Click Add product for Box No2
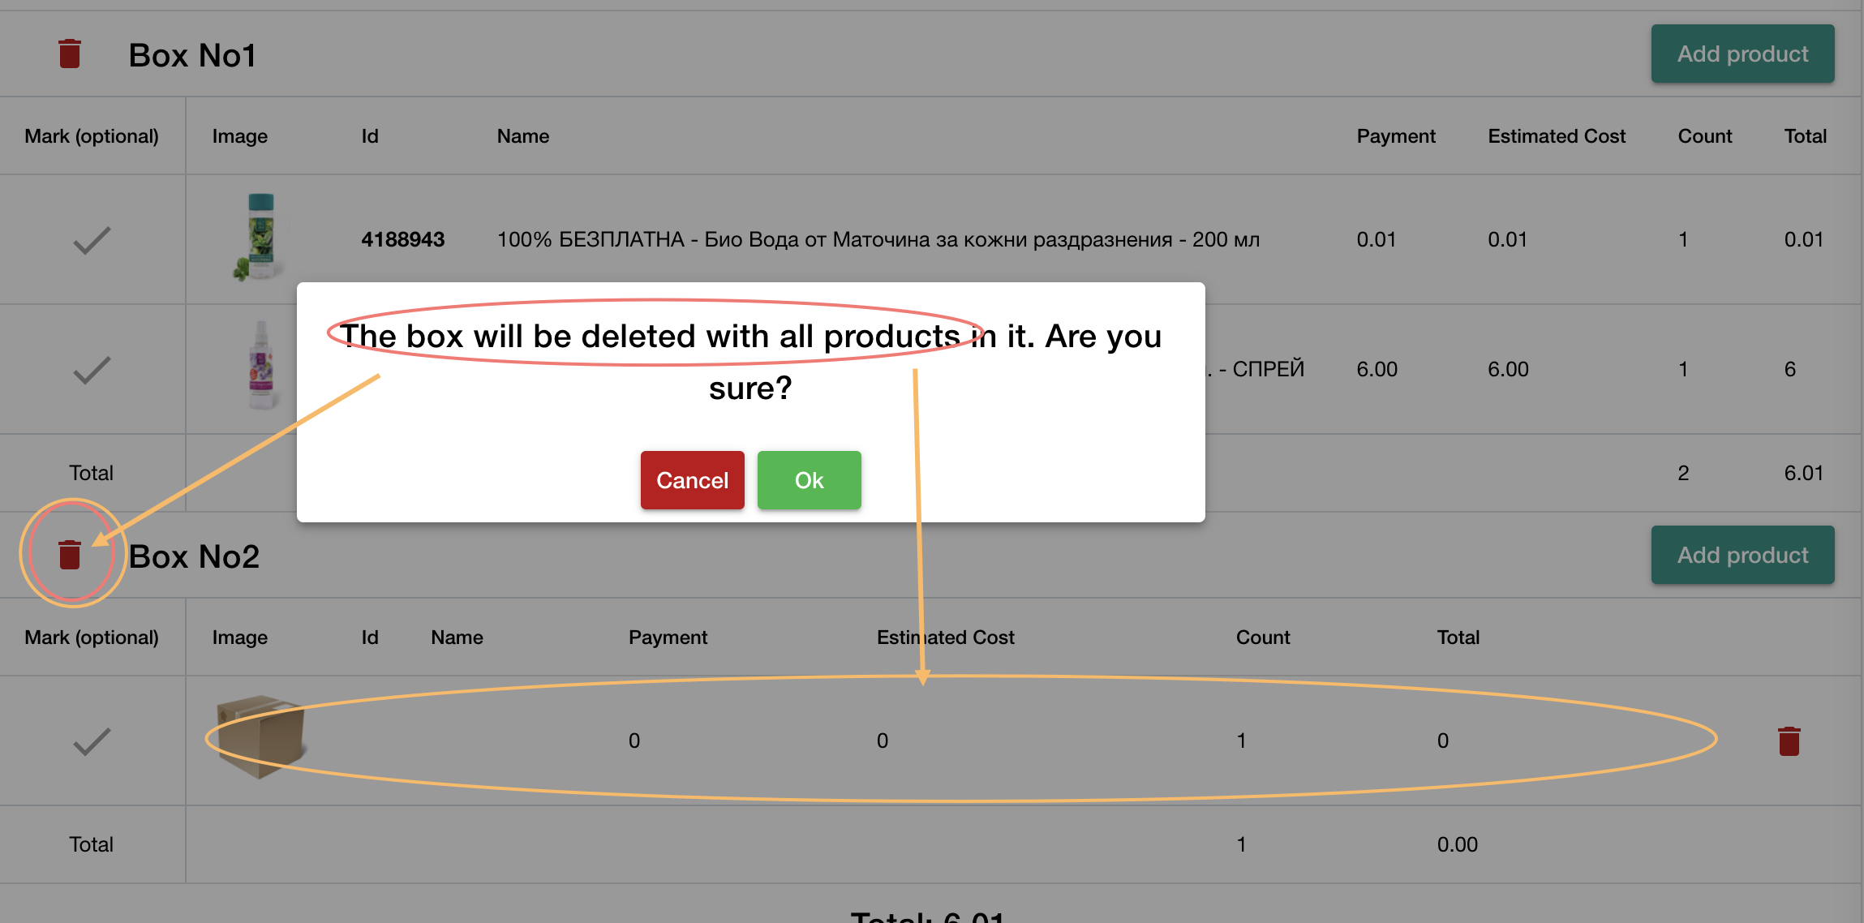1864x923 pixels. pos(1742,556)
